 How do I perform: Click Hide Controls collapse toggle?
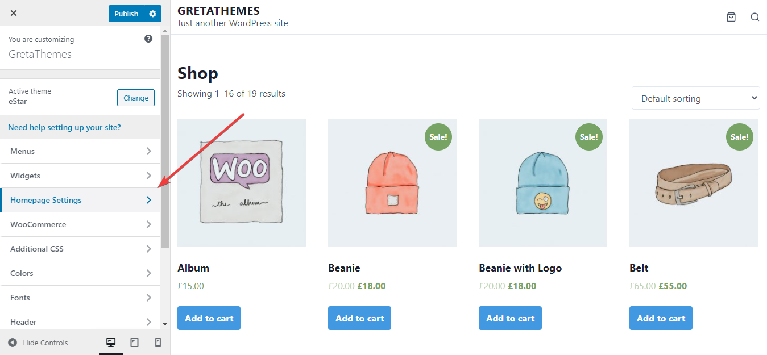pyautogui.click(x=38, y=343)
